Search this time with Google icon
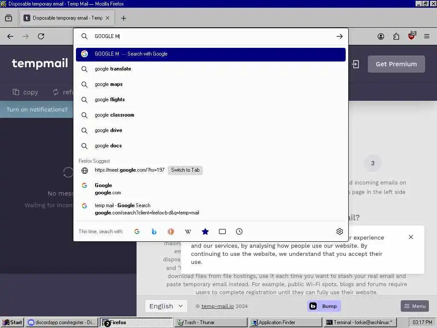Viewport: 437px width, 328px height. [x=137, y=231]
